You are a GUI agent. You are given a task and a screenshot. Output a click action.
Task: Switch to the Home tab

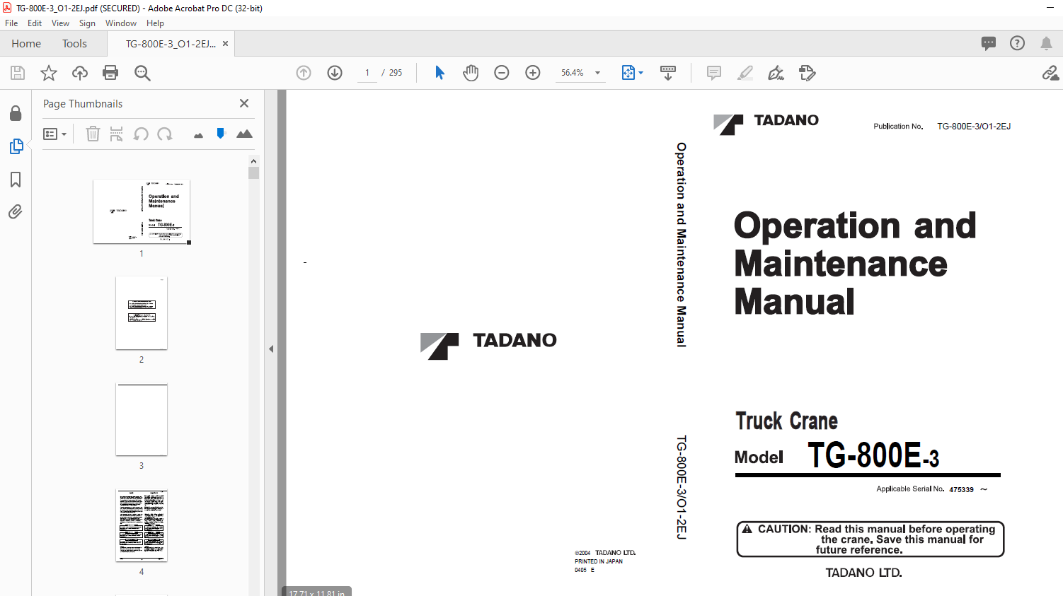(x=26, y=44)
